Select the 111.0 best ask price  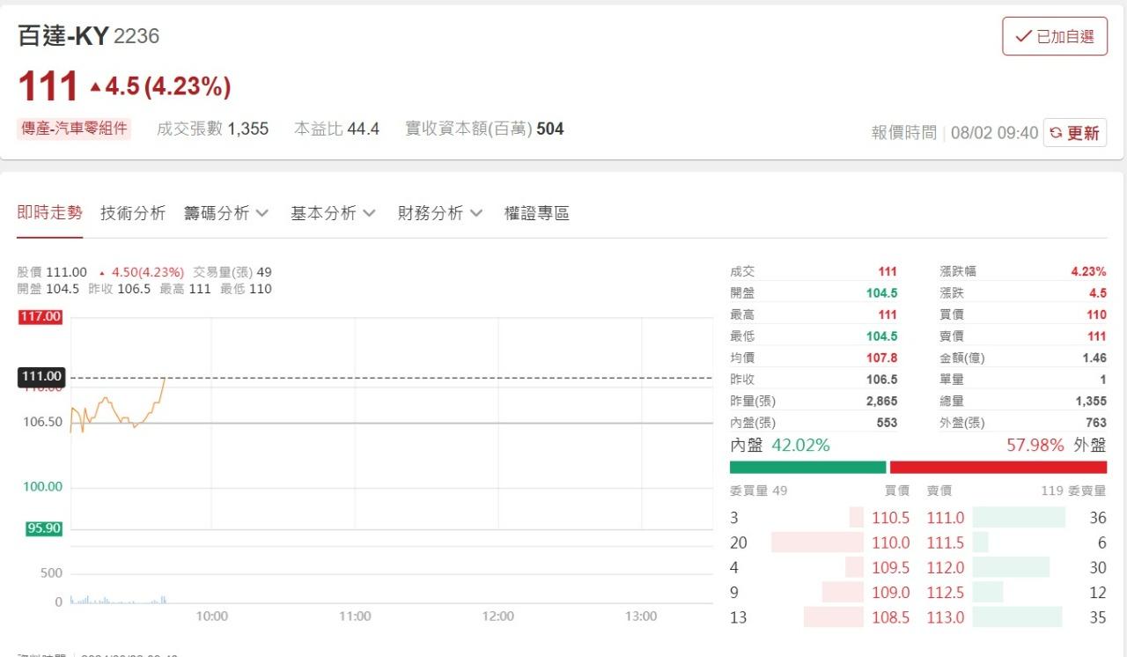coord(946,518)
